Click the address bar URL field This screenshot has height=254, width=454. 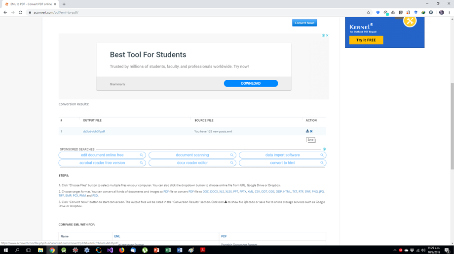click(197, 12)
